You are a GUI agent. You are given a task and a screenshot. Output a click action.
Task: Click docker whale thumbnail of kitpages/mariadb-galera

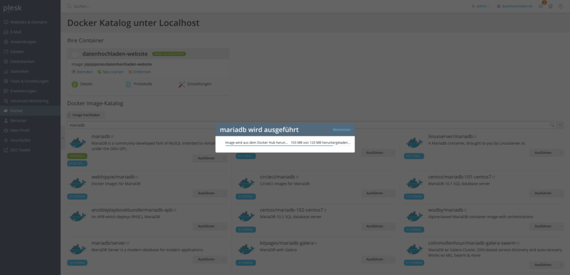[x=245, y=249]
